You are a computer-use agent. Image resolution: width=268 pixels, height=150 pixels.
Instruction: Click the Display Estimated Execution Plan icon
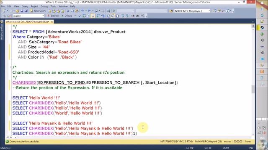pyautogui.click(x=84, y=16)
